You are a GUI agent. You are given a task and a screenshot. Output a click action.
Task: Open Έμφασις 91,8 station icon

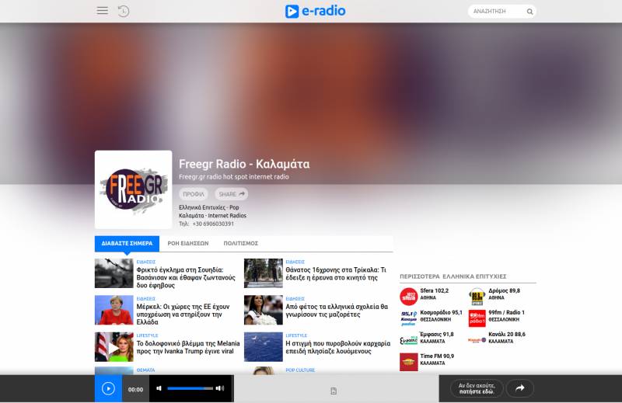pos(409,340)
